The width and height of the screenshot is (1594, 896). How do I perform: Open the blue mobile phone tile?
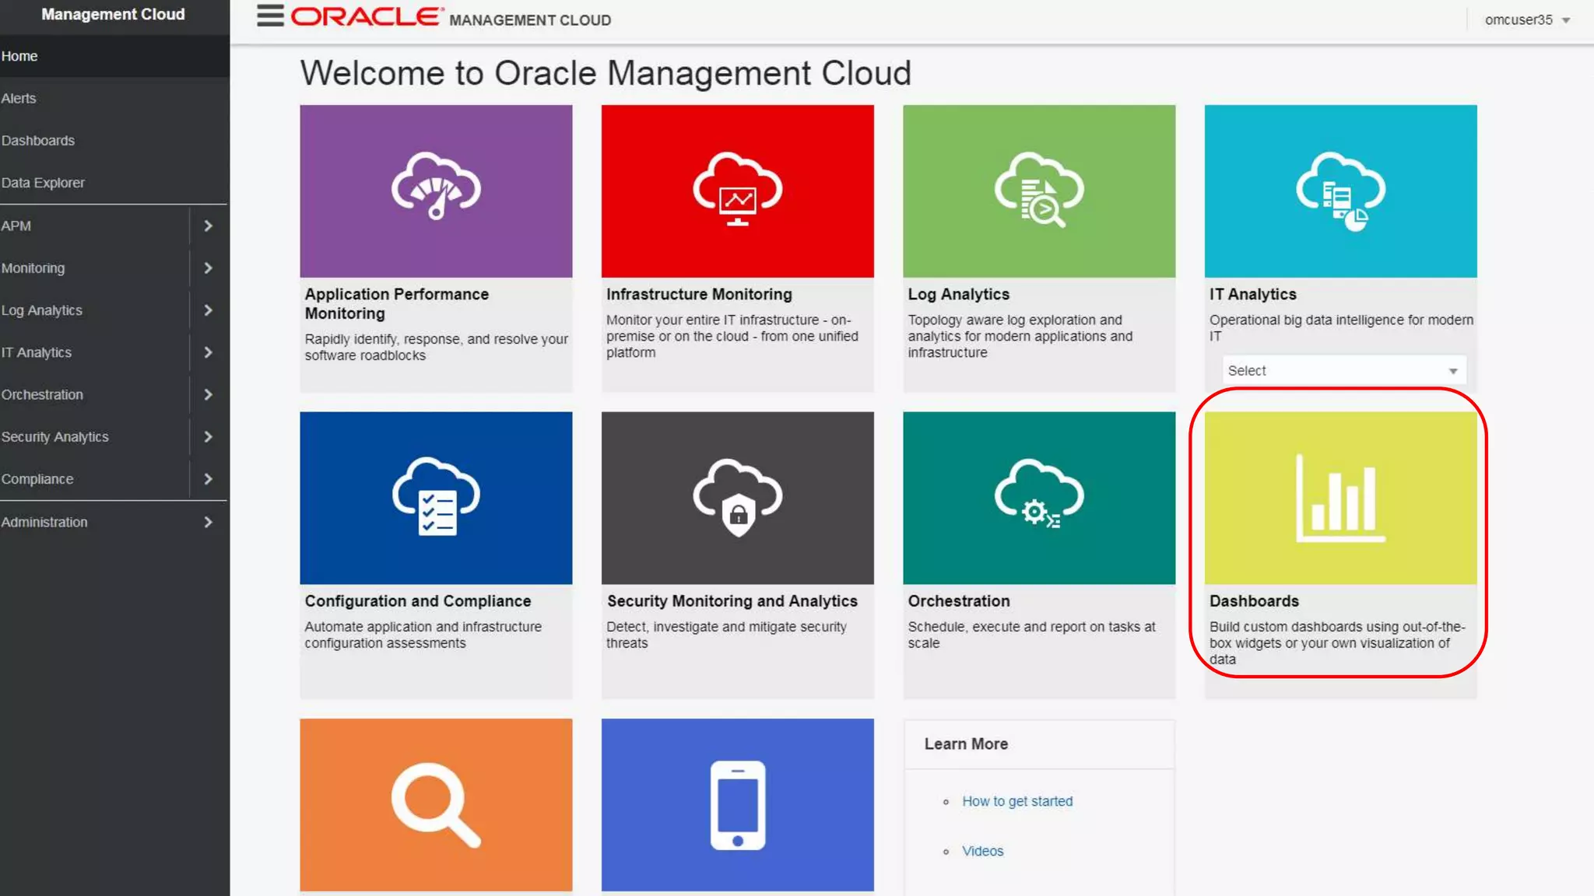coord(737,805)
